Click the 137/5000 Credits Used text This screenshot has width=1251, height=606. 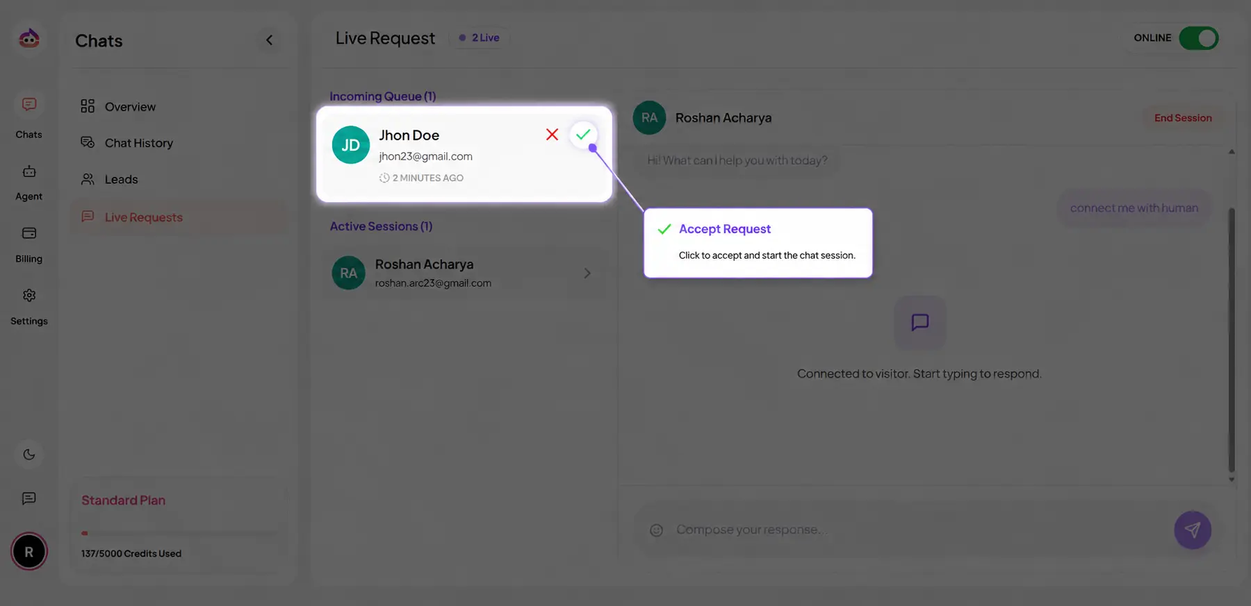click(131, 554)
